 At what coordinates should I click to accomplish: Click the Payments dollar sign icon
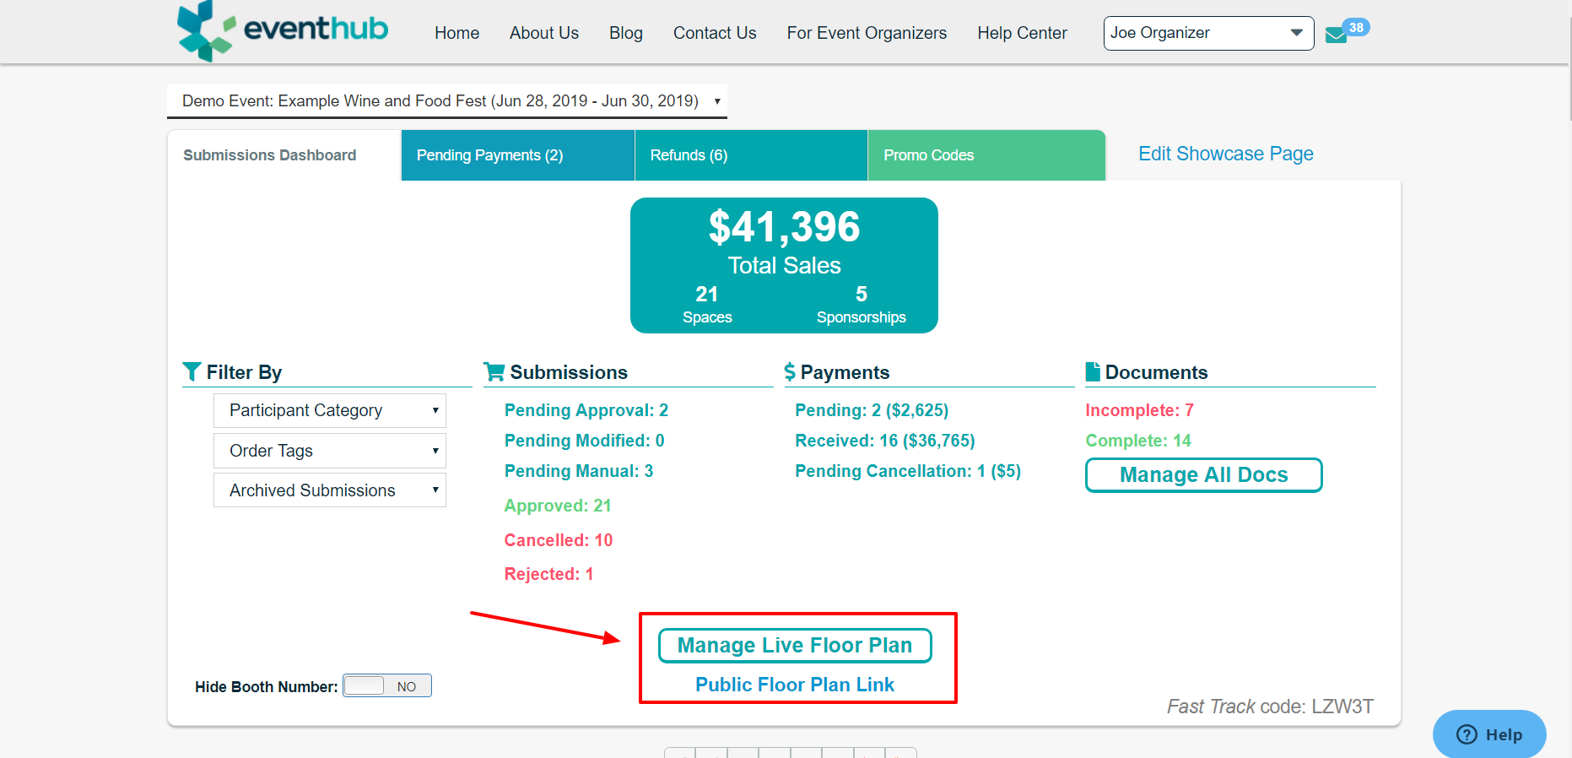point(790,371)
